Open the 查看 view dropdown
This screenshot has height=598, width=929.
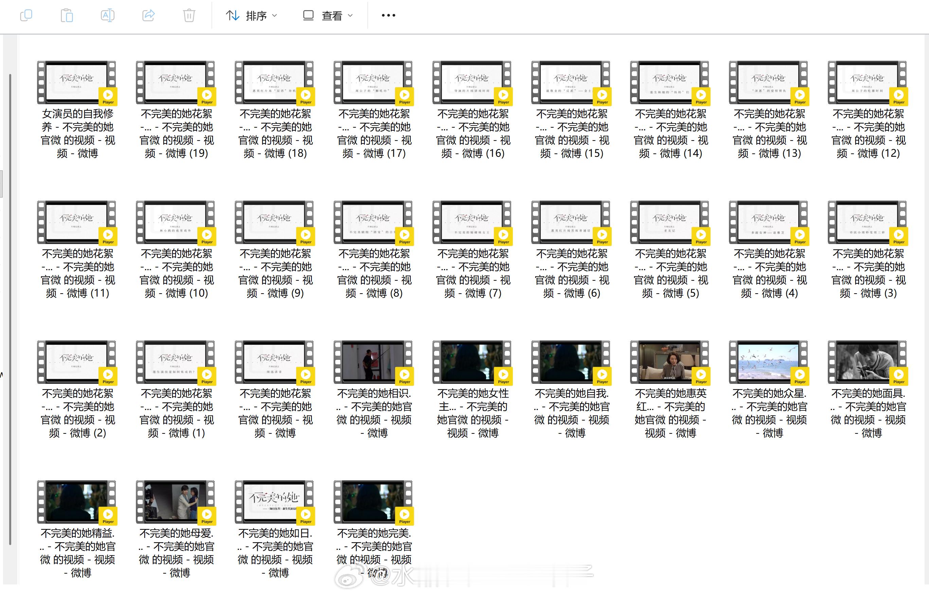coord(328,16)
